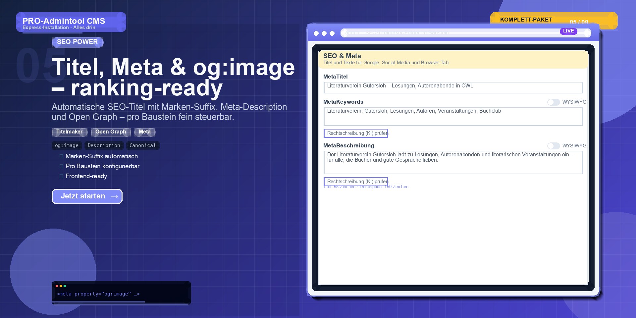Click the Description code chip

[104, 145]
